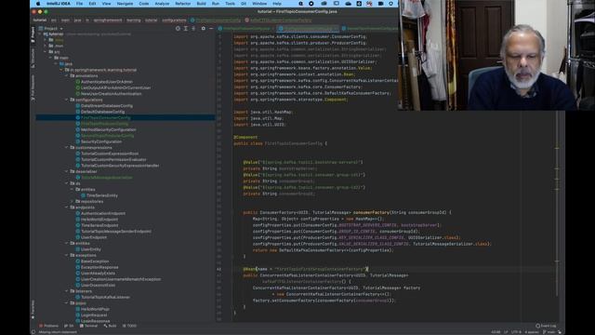Open DataStreamDatabaseConfig class
The width and height of the screenshot is (595, 335).
(x=104, y=105)
